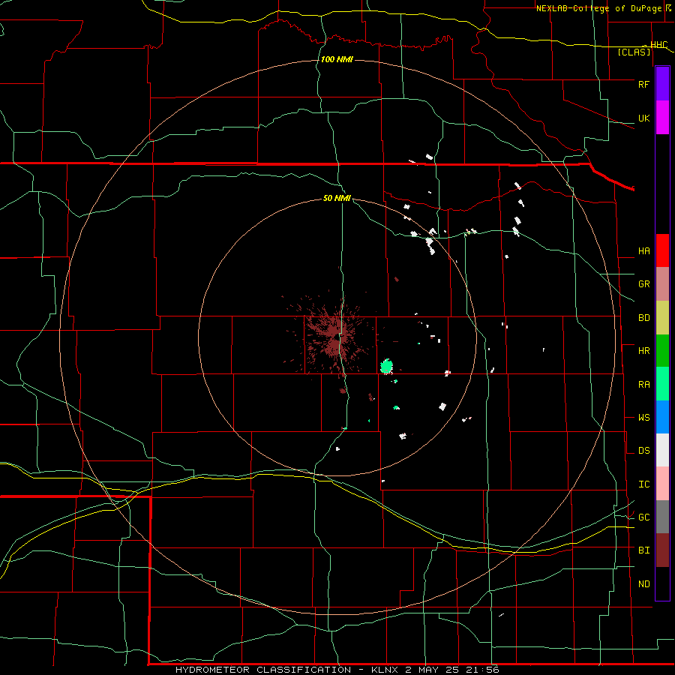The height and width of the screenshot is (675, 675).
Task: Click the "NEXLAB-College of DuPage" header text
Action: (599, 8)
